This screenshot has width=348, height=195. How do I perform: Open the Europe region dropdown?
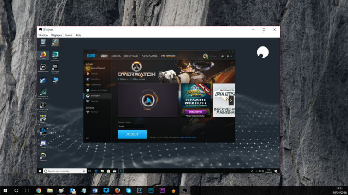pyautogui.click(x=132, y=126)
